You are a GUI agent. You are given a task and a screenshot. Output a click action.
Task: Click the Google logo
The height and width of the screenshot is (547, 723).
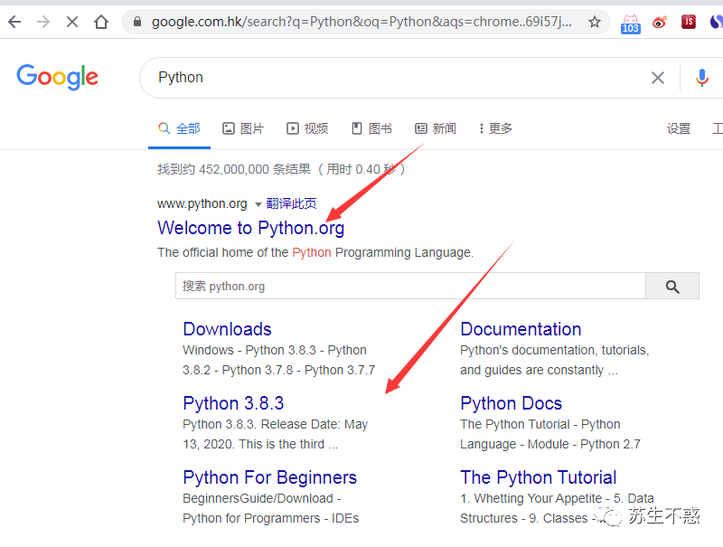click(58, 77)
